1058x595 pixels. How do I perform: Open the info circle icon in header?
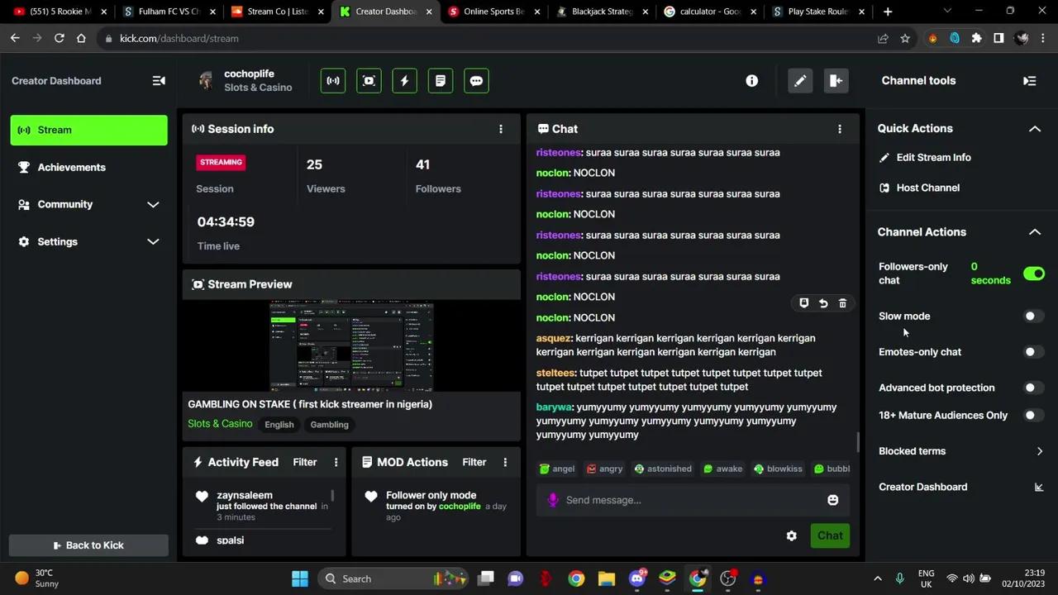pos(751,81)
